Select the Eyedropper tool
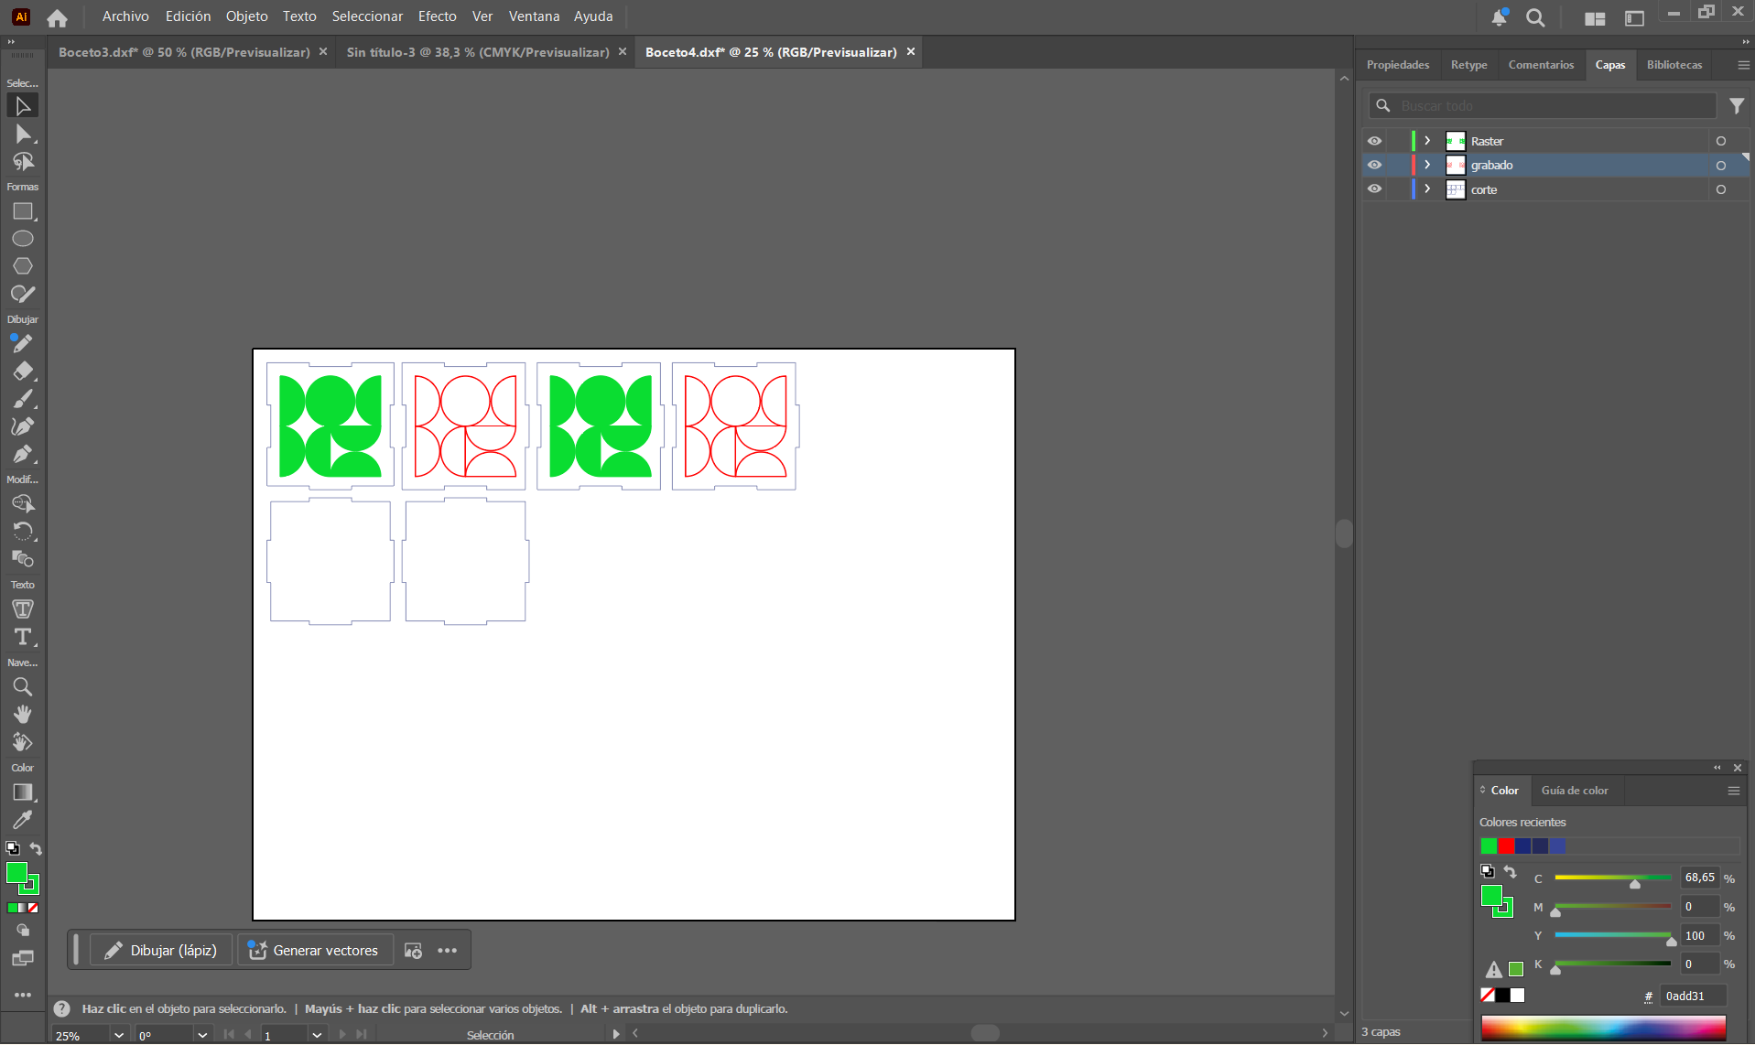Viewport: 1755px width, 1045px height. pos(22,820)
